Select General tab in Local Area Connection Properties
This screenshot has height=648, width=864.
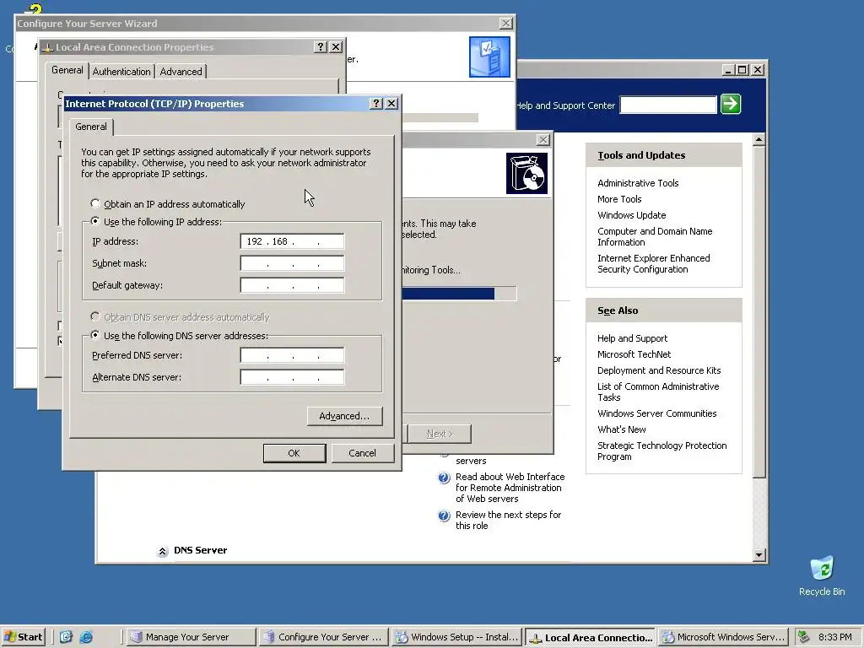pyautogui.click(x=67, y=70)
